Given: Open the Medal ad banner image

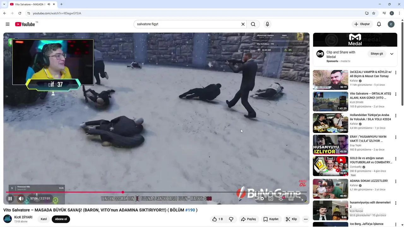Looking at the screenshot, I should [x=355, y=39].
